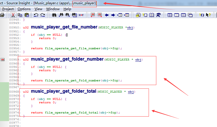Open Browse Project Symbols via the book icon
Screen dimensions: 217x127
click(x=151, y=15)
